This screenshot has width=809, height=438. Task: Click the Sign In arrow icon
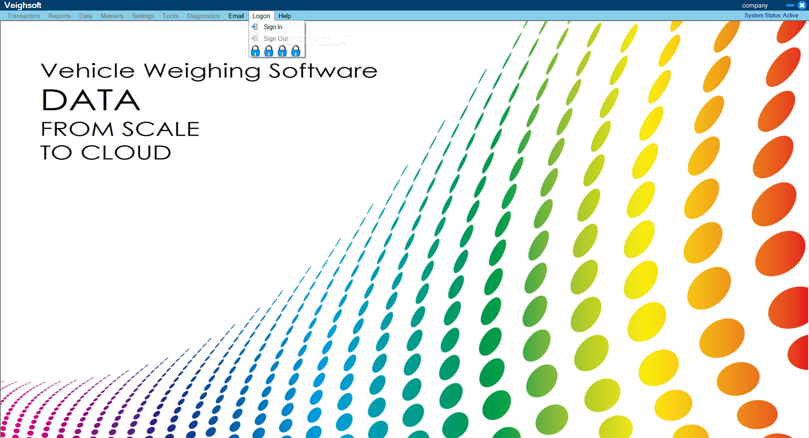point(254,27)
